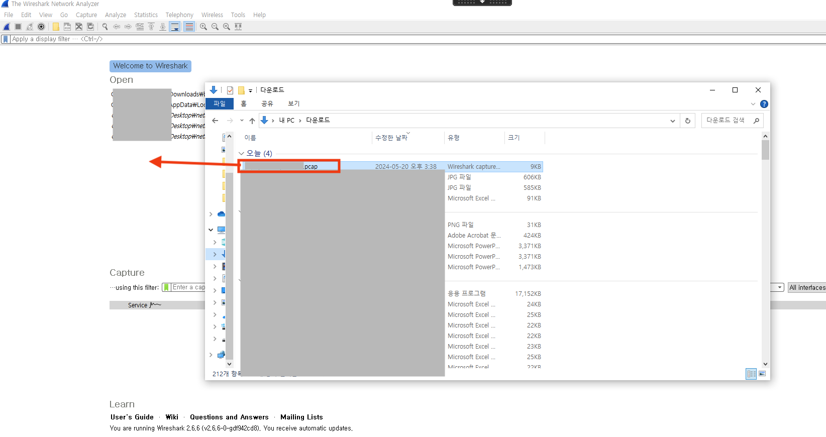Open the Statistics menu
Screen dimensions: 826x437
coord(146,15)
